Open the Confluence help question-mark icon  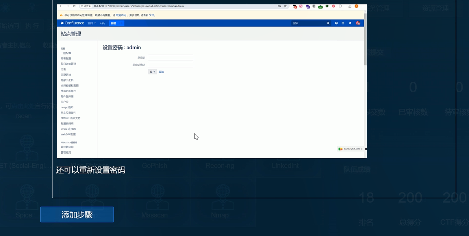tap(336, 23)
